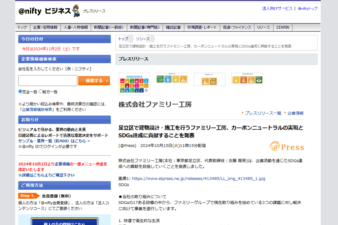Image resolution: width=338 pixels, height=225 pixels.
Task: Click トップ breadcrumb link
Action: (x=123, y=39)
